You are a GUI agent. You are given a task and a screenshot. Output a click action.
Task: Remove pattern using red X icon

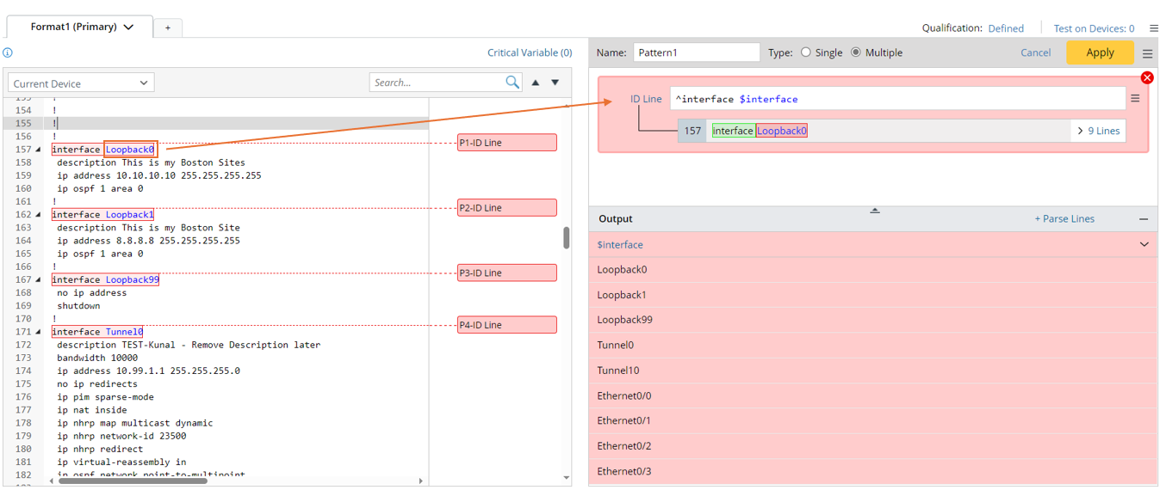click(1146, 78)
